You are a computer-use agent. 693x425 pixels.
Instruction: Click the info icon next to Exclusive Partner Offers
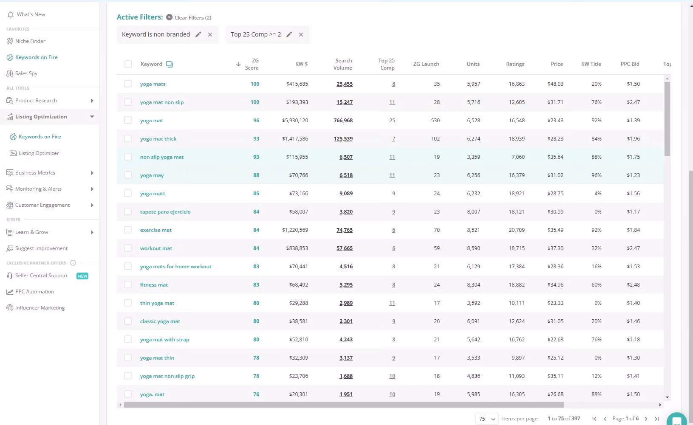pos(73,263)
